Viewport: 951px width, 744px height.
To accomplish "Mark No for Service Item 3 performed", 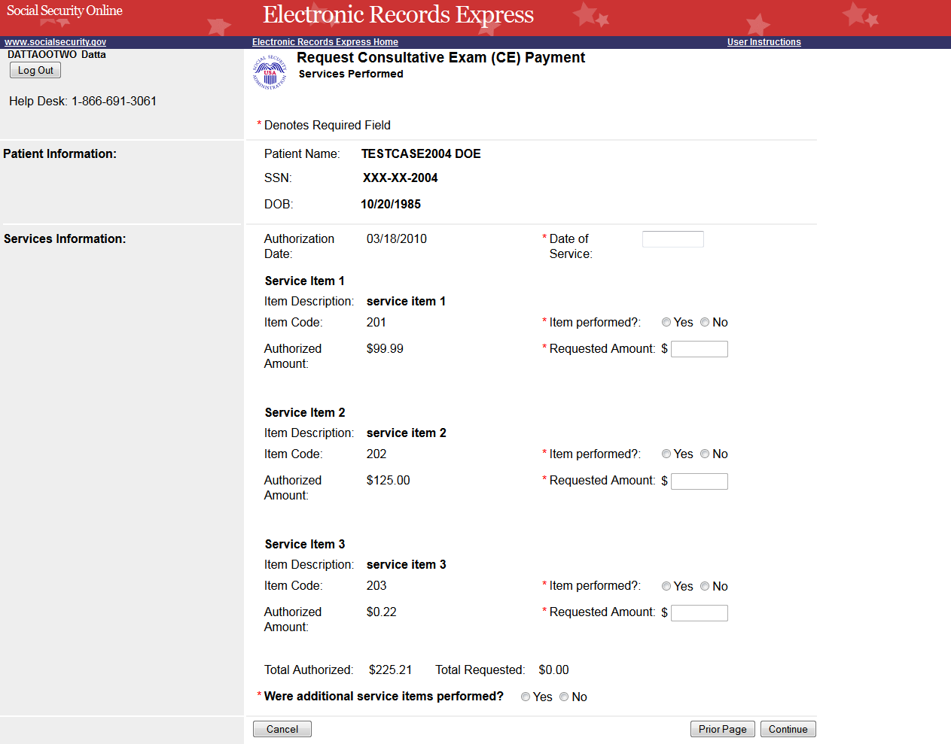I will (705, 587).
